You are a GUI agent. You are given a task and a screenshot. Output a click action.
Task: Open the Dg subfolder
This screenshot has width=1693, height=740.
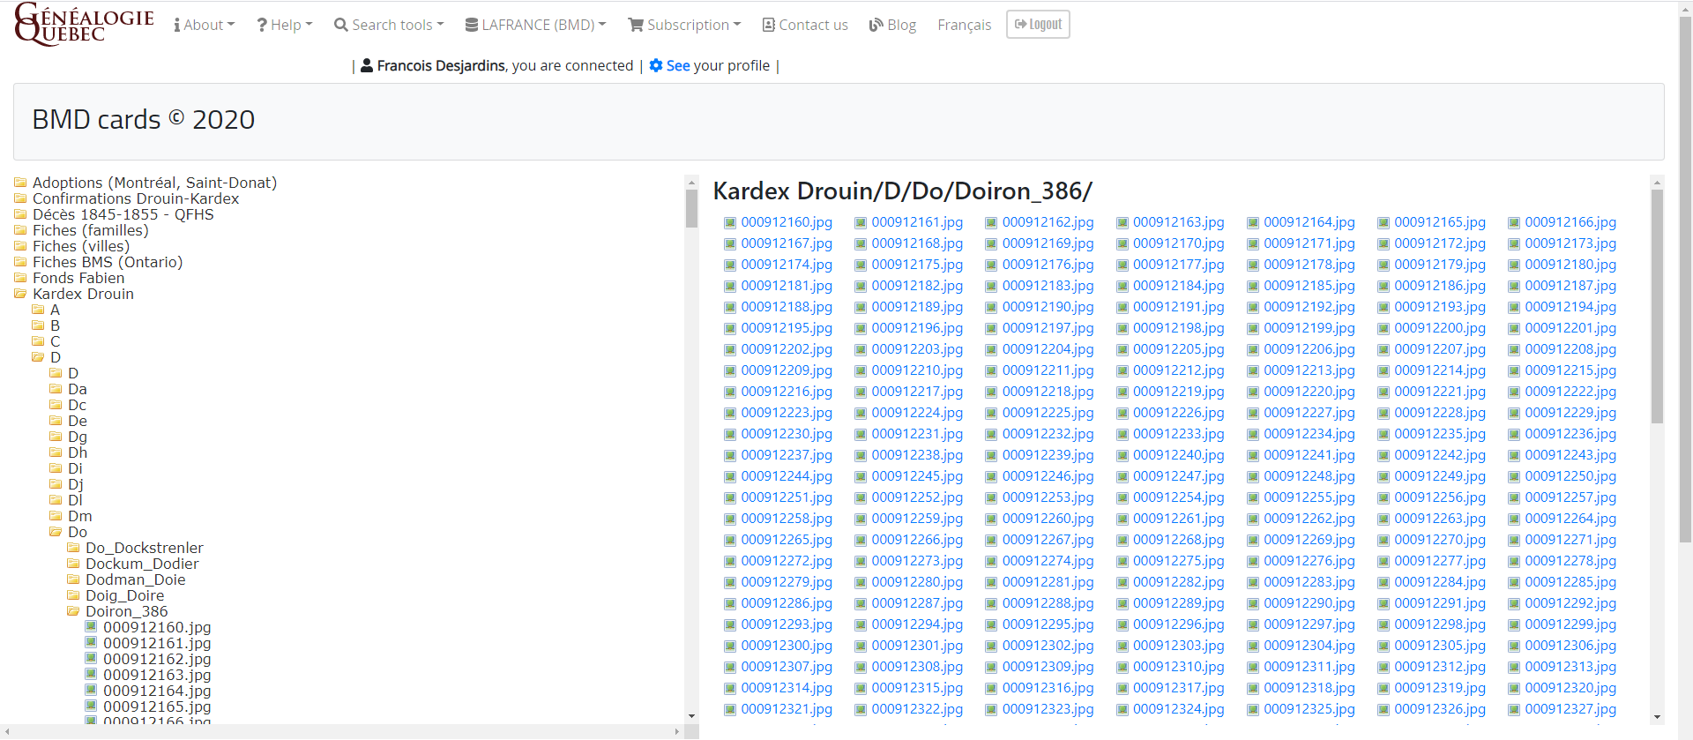point(78,437)
